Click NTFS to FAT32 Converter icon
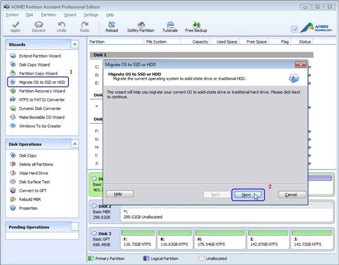 (x=13, y=99)
